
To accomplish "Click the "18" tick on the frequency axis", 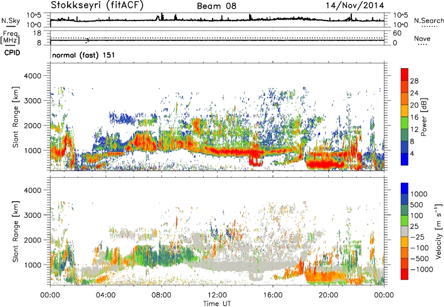I will (x=37, y=33).
